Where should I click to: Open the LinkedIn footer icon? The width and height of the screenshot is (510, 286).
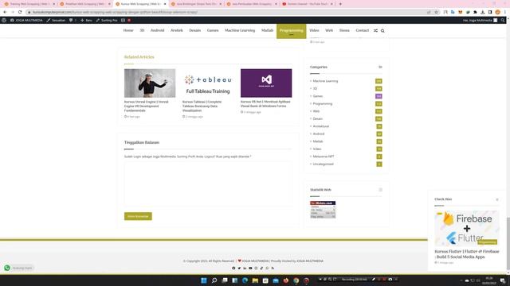point(245,269)
